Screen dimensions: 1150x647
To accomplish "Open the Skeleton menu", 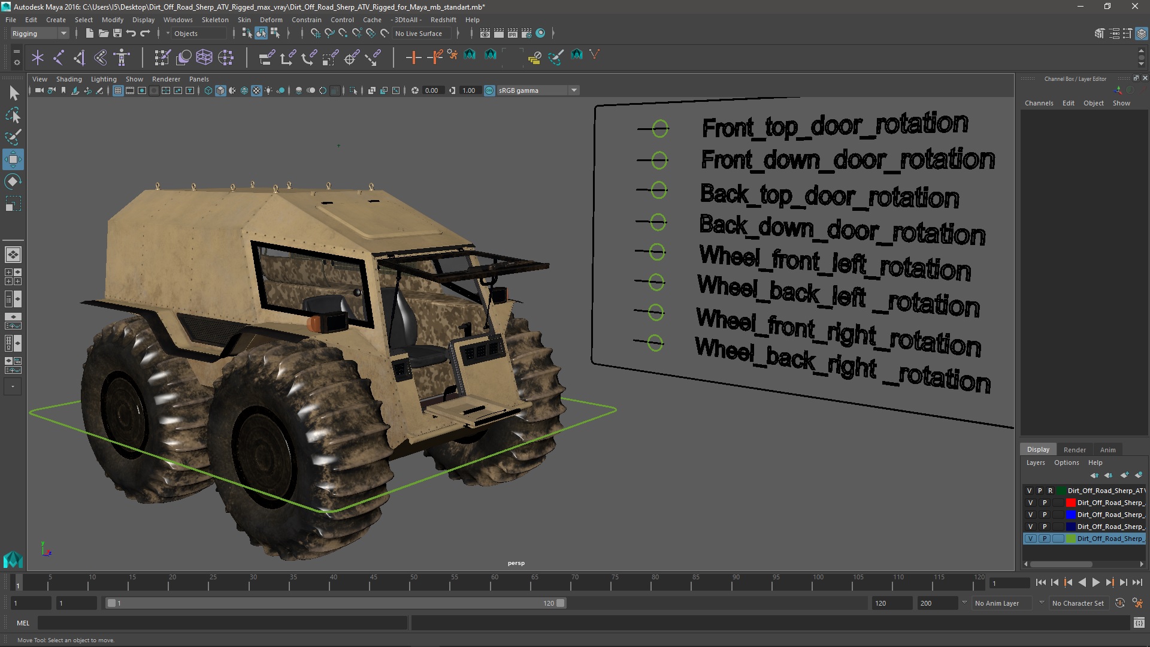I will coord(215,20).
